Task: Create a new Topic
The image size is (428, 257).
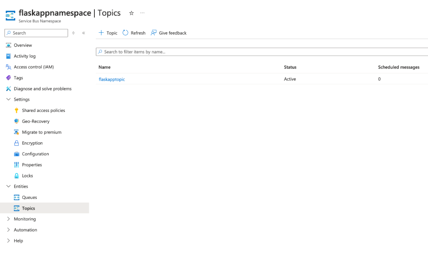Action: pyautogui.click(x=108, y=33)
